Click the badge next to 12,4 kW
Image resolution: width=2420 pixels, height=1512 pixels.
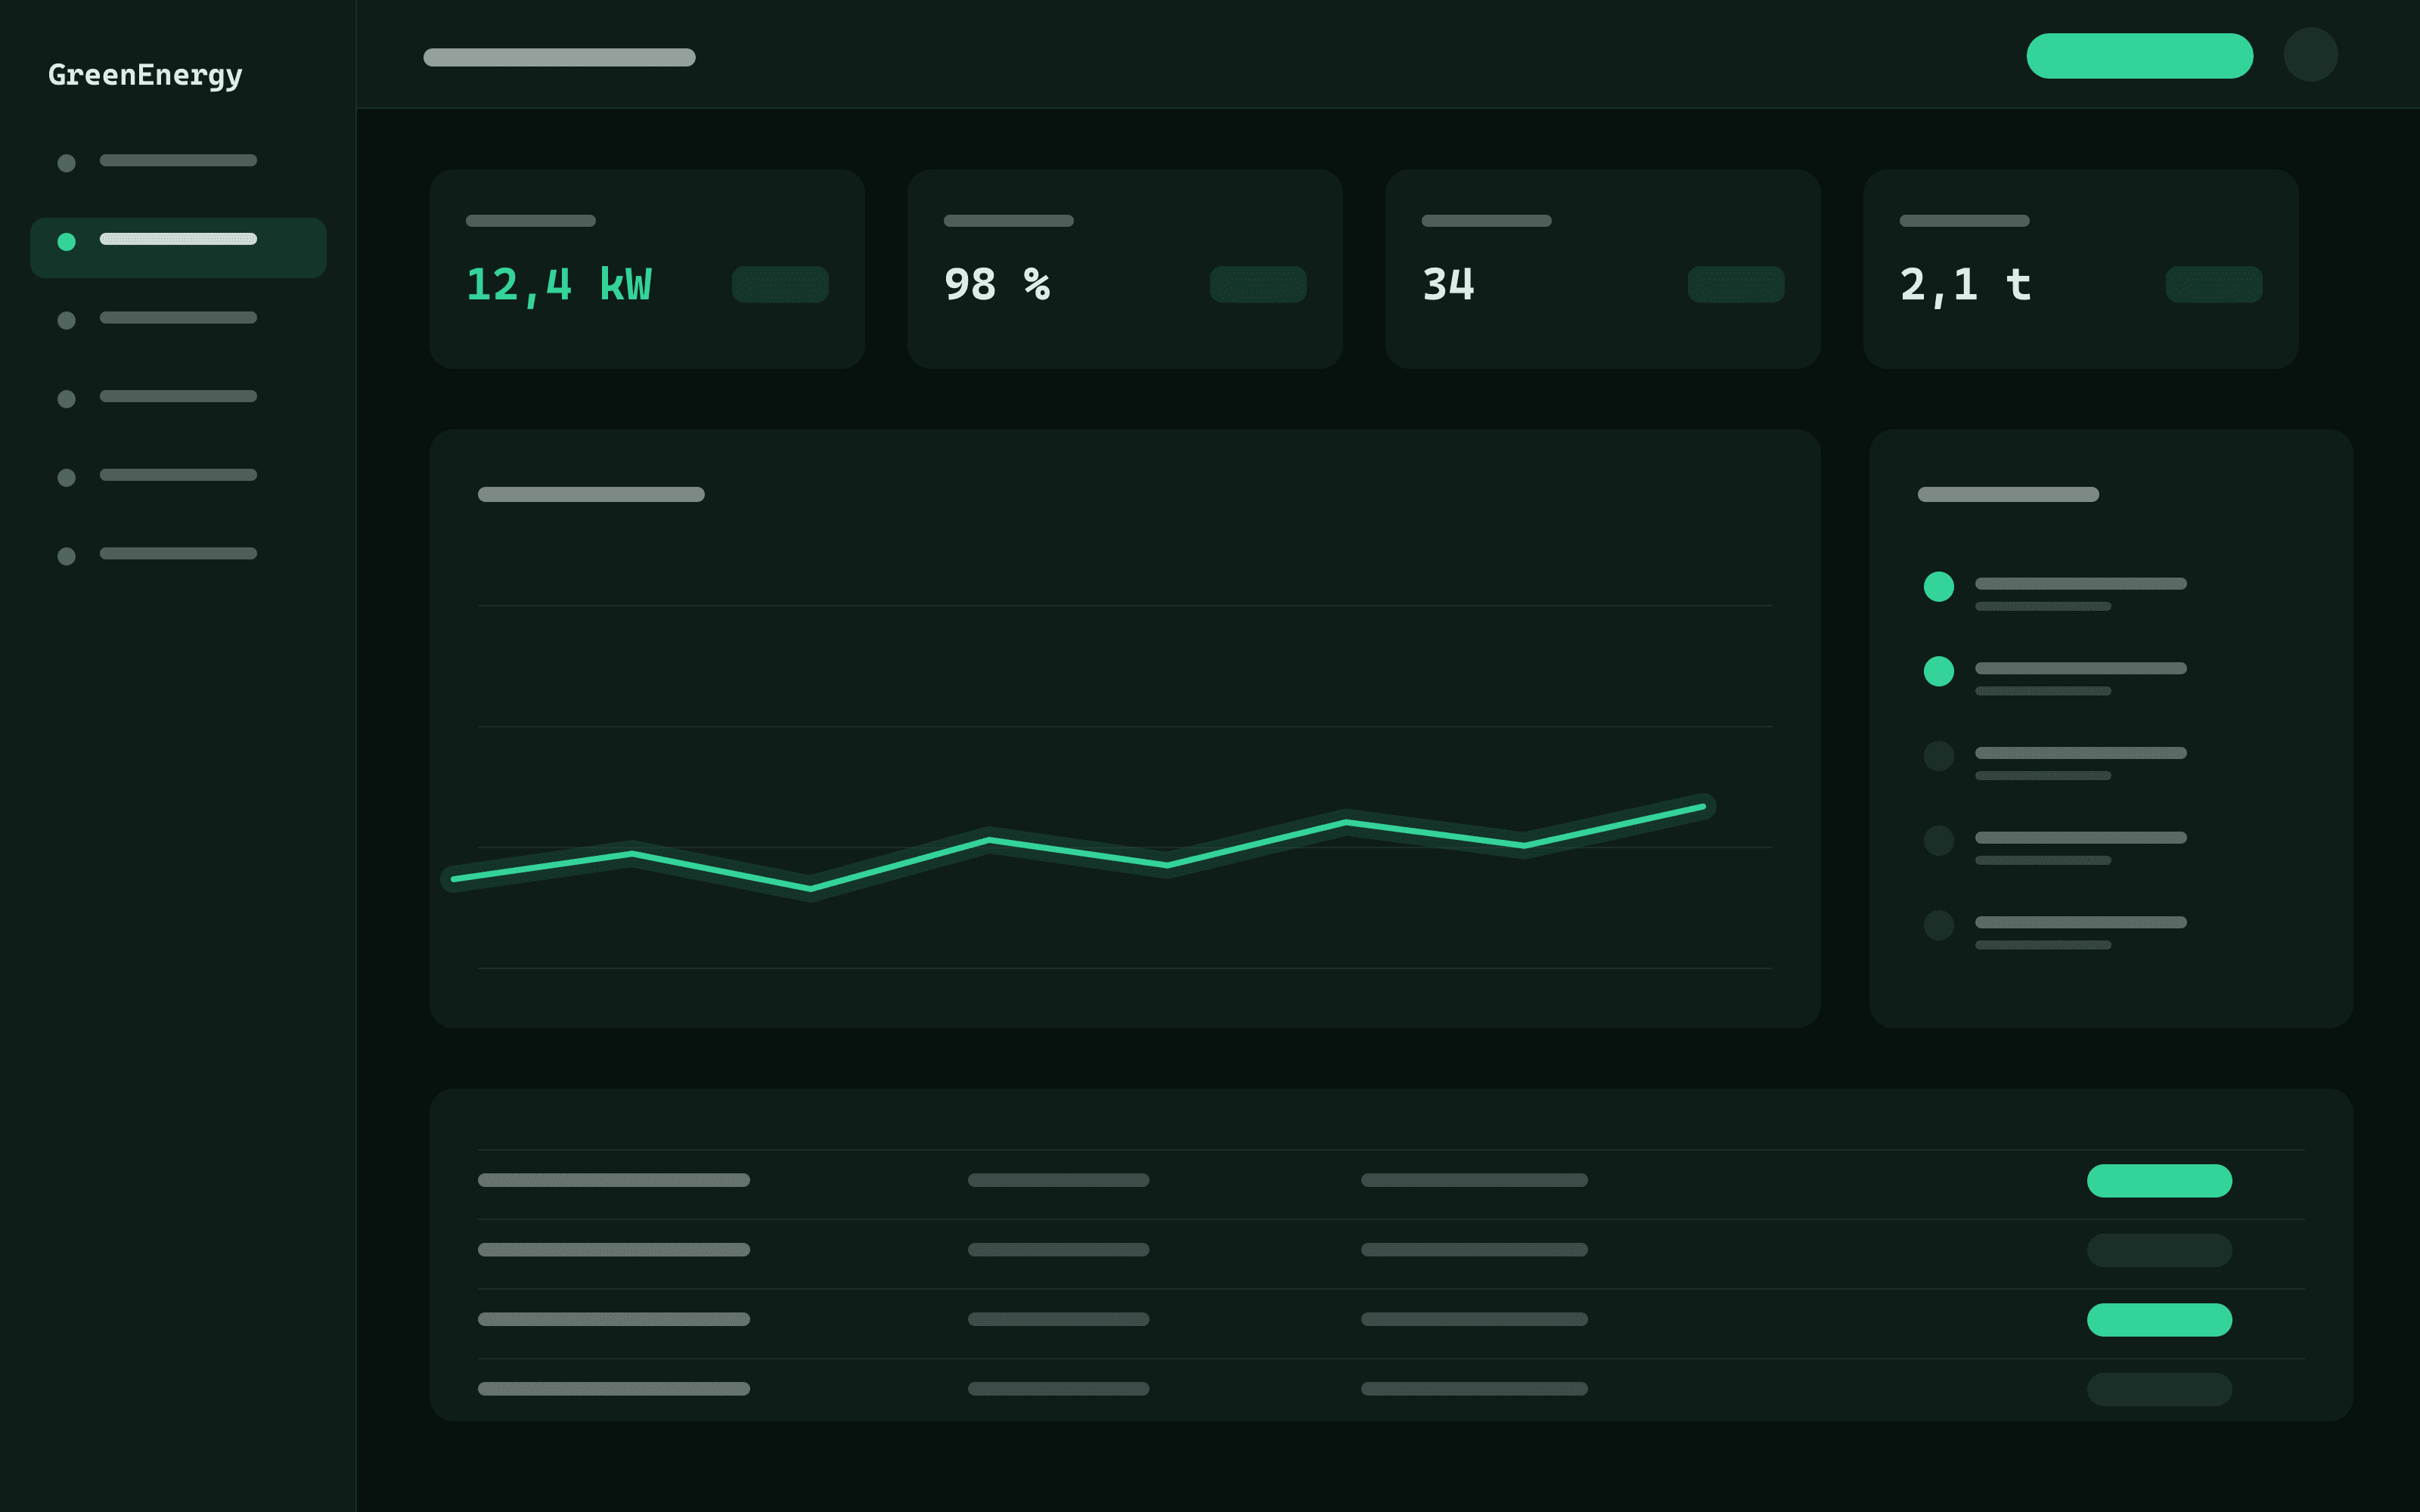click(x=780, y=284)
